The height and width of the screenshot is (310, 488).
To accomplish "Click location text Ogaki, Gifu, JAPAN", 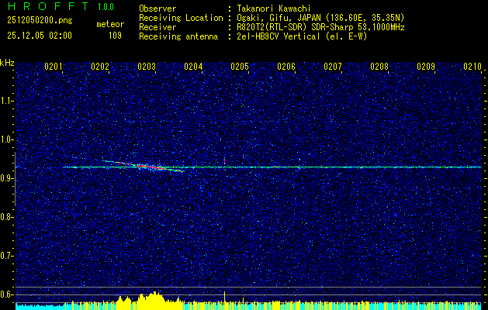I will pos(278,18).
